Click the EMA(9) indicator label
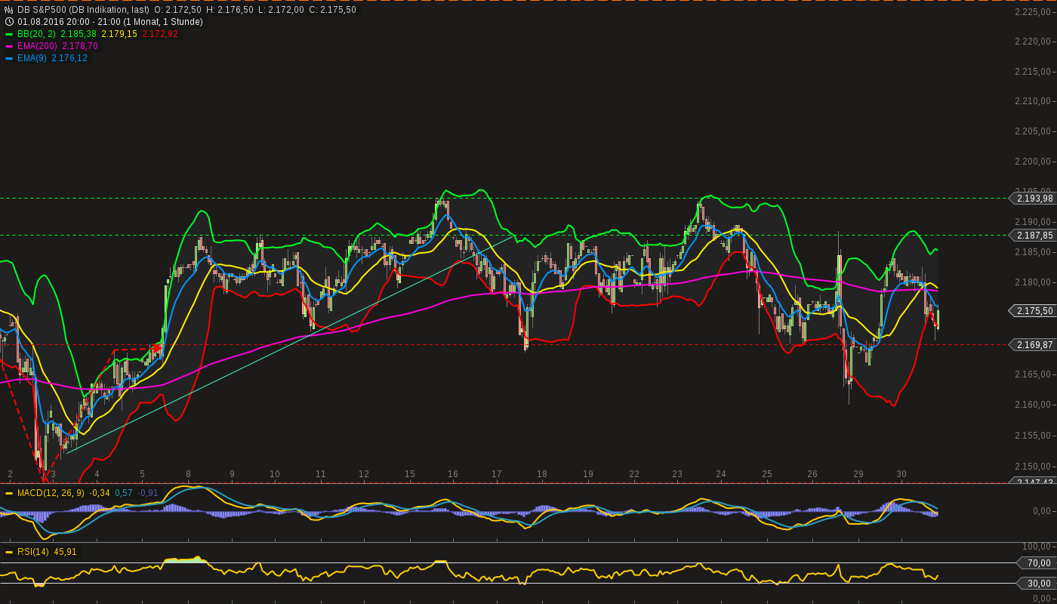1057x604 pixels. [32, 58]
